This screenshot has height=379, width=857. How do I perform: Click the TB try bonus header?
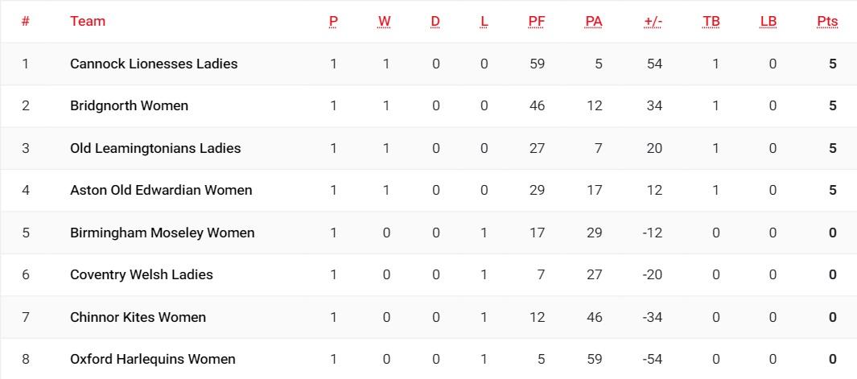tap(711, 22)
